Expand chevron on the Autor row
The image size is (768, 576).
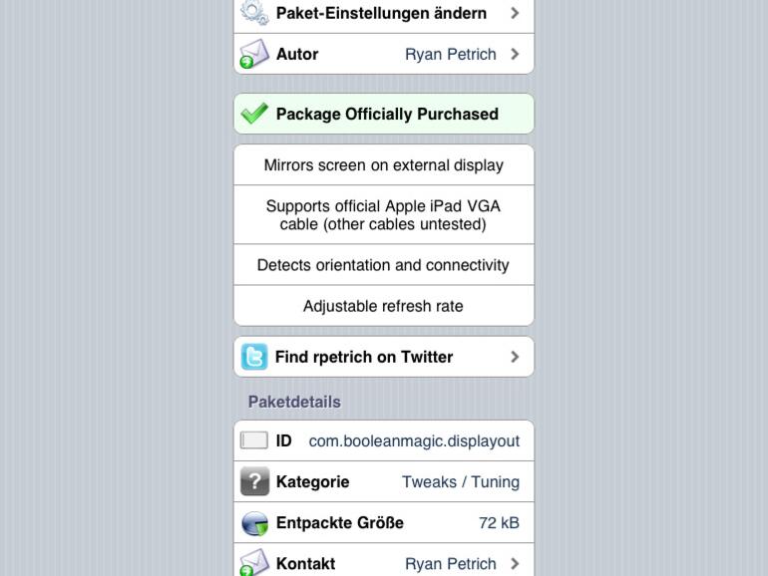click(x=515, y=54)
